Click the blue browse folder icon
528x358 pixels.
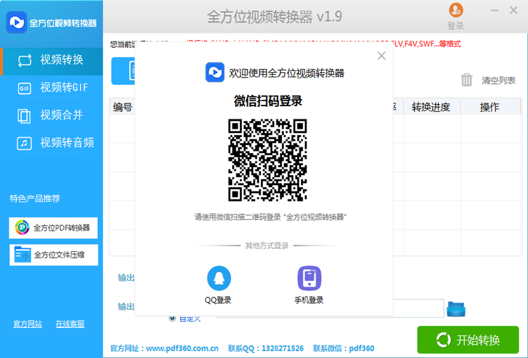pos(456,309)
